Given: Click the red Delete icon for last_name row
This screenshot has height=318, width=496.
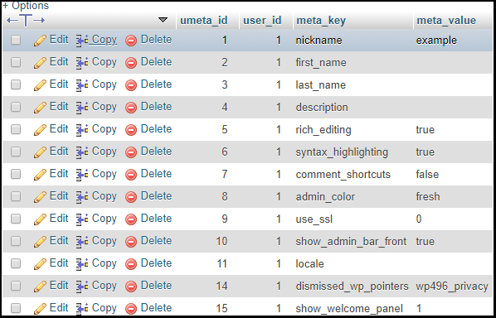Looking at the screenshot, I should pyautogui.click(x=131, y=85).
